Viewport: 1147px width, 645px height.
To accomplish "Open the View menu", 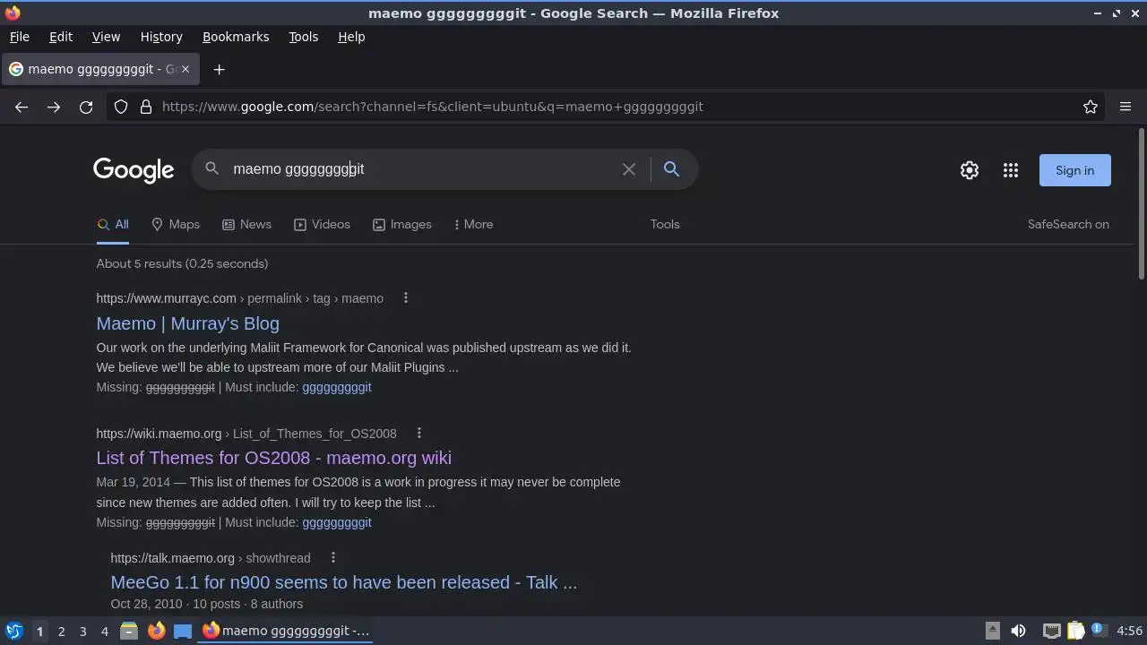I will 106,37.
